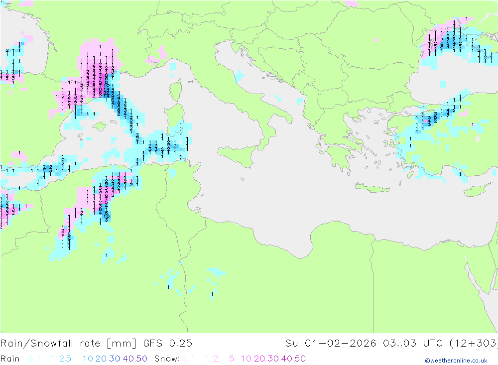Select the 40 value in Snow legend

tap(287, 359)
